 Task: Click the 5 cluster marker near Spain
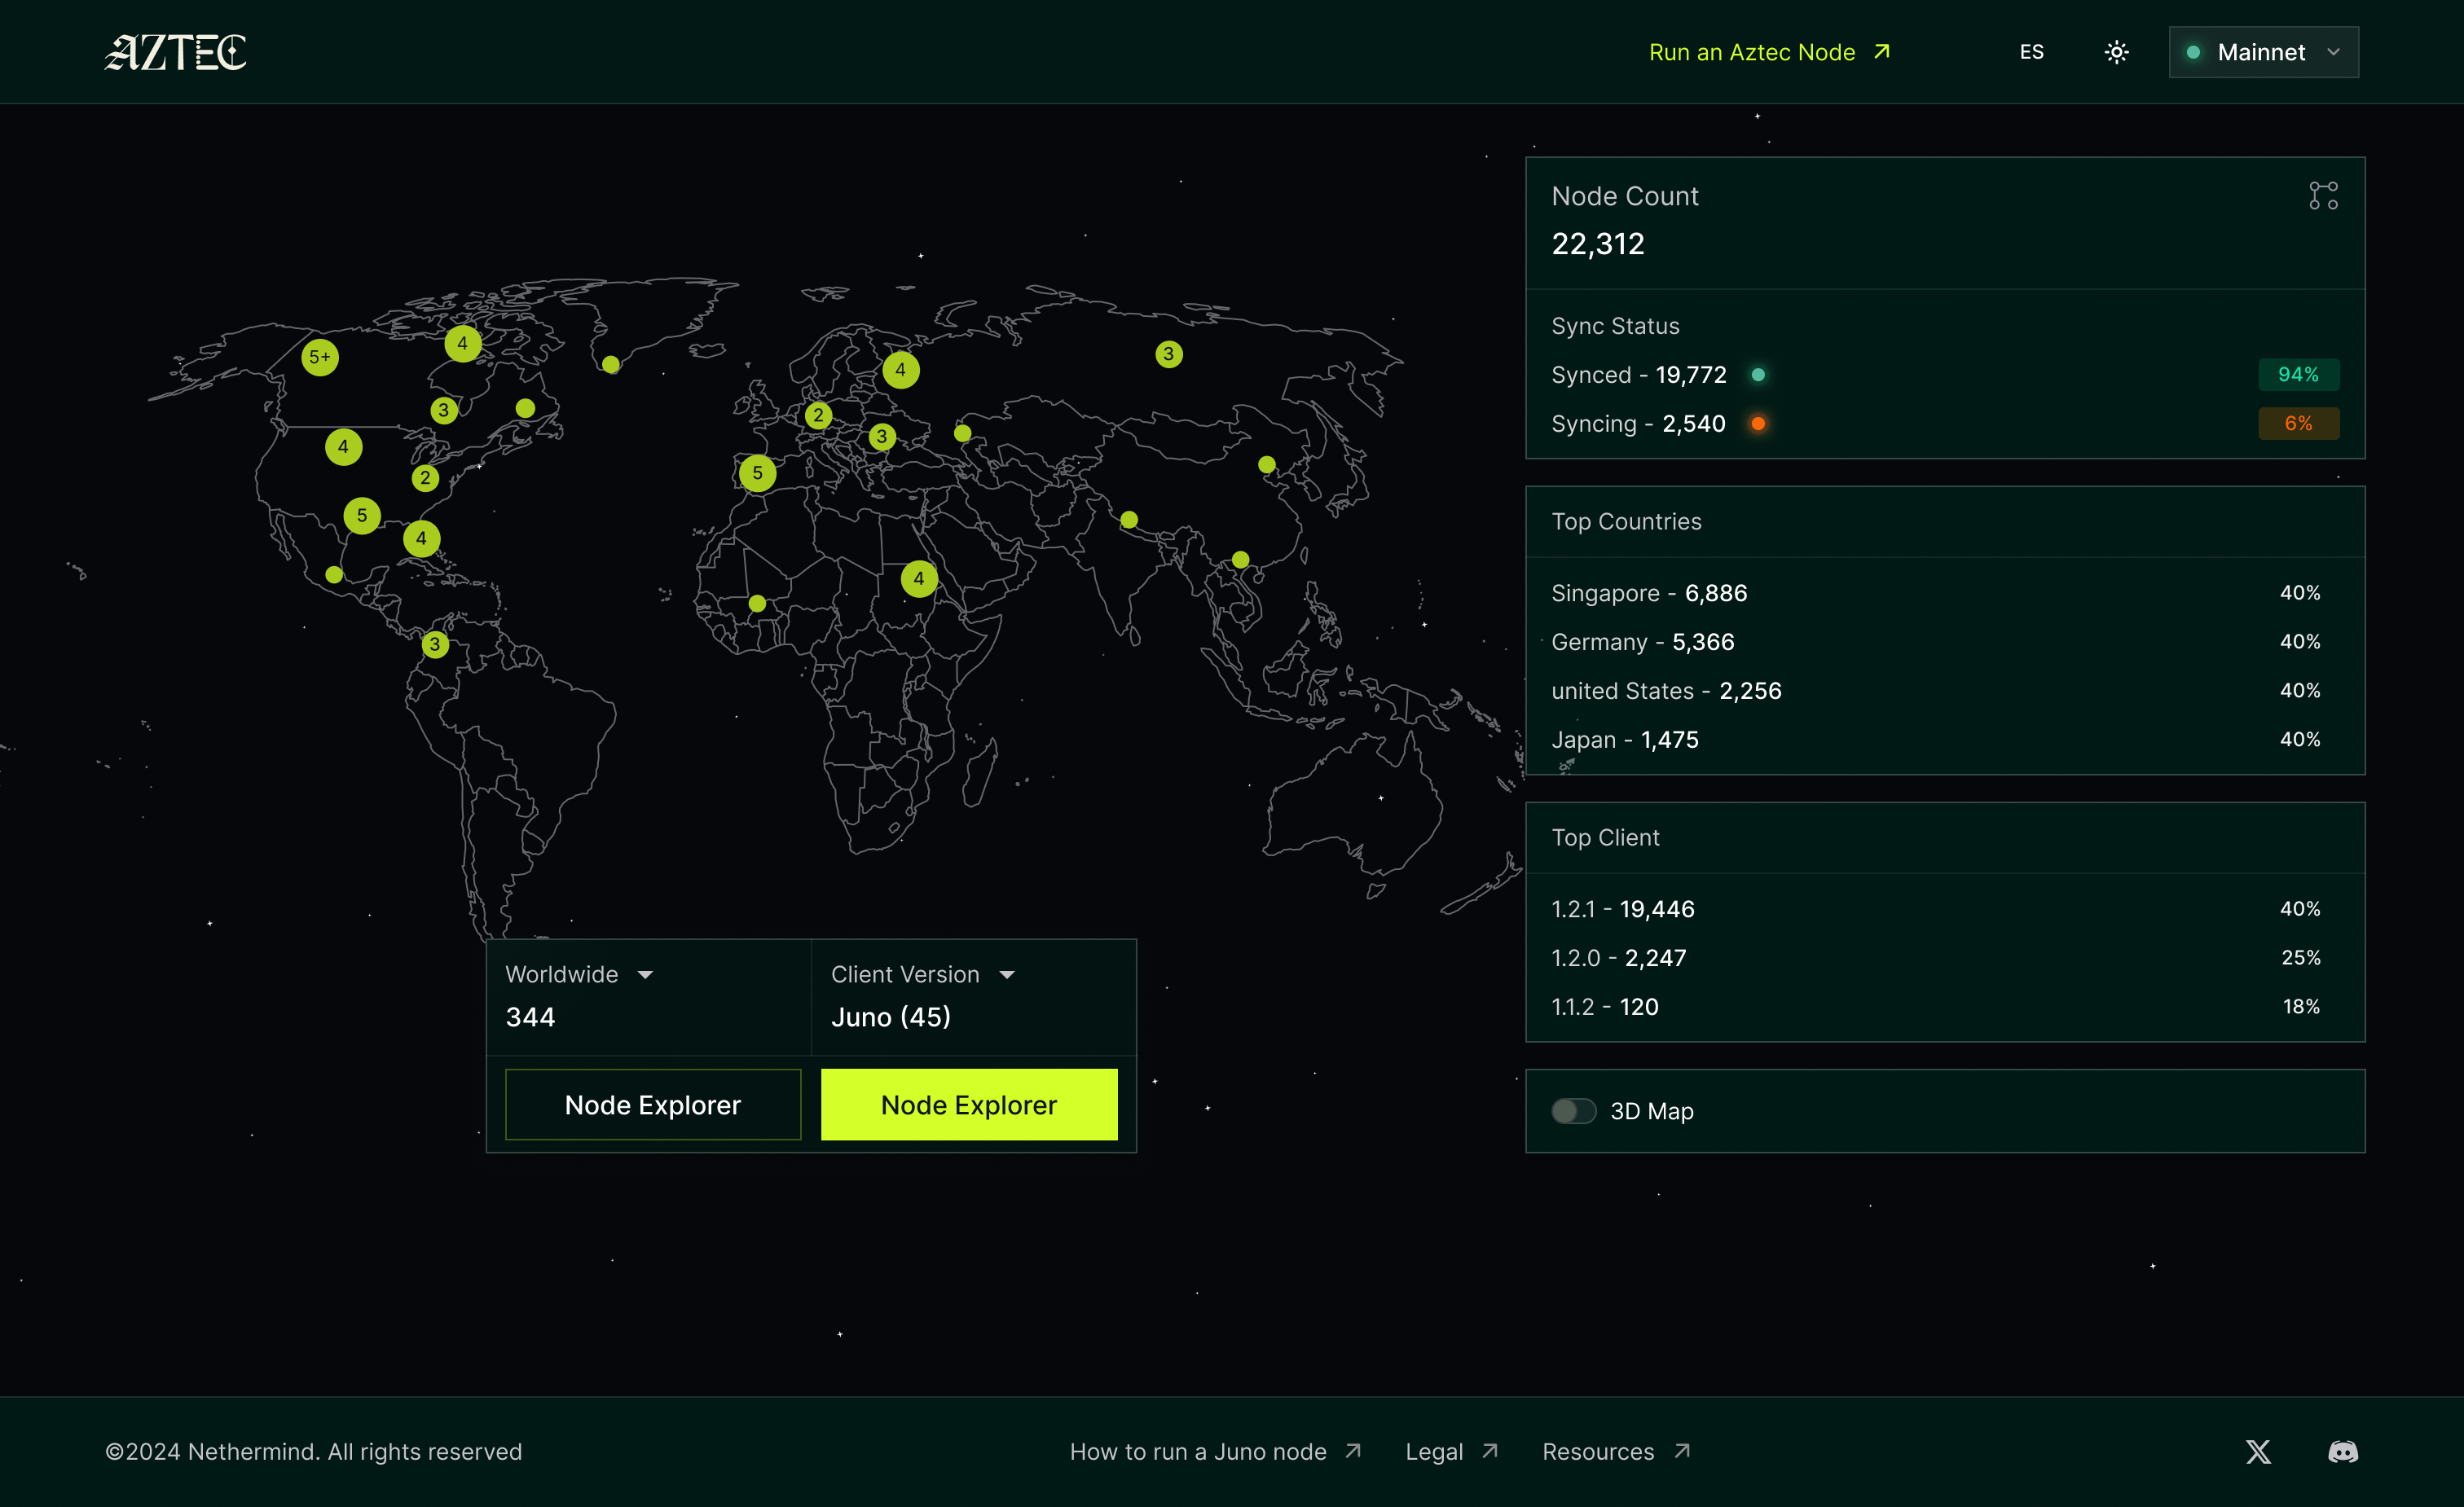[x=757, y=473]
